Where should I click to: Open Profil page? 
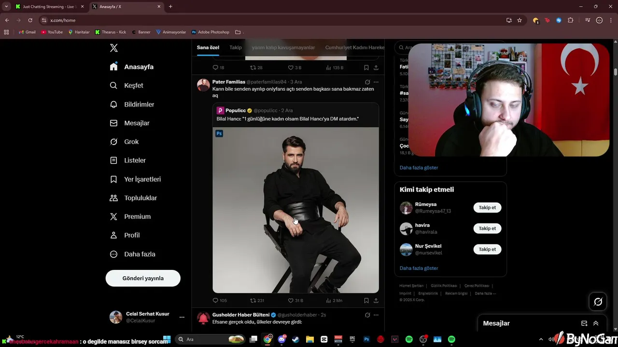125,235
